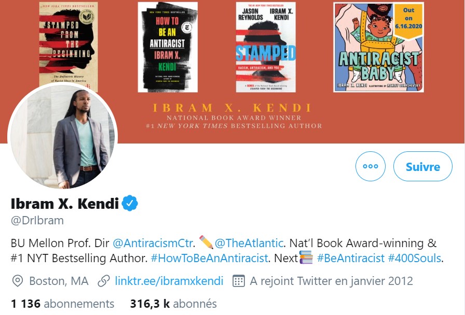Click the books stack emoji

[x=306, y=257]
